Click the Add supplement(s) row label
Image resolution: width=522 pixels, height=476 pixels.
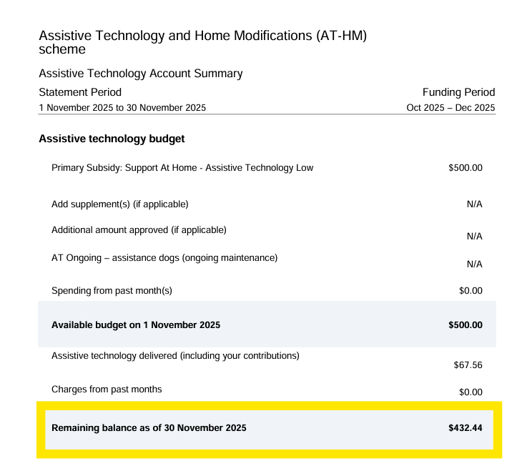[x=120, y=204]
